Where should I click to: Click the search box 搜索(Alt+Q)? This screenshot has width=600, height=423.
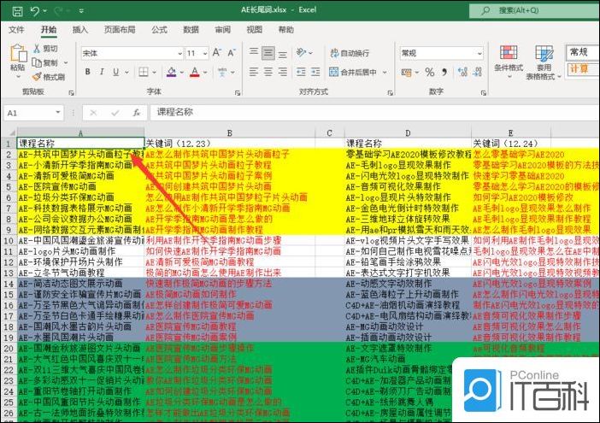pos(534,11)
